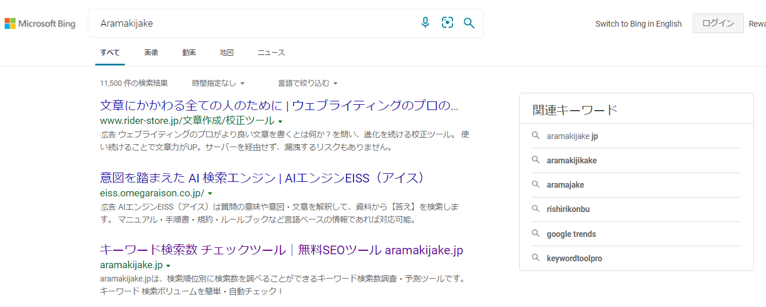Click the green aramakijake.jp URL text
Screen dimensions: 766x307
[131, 265]
